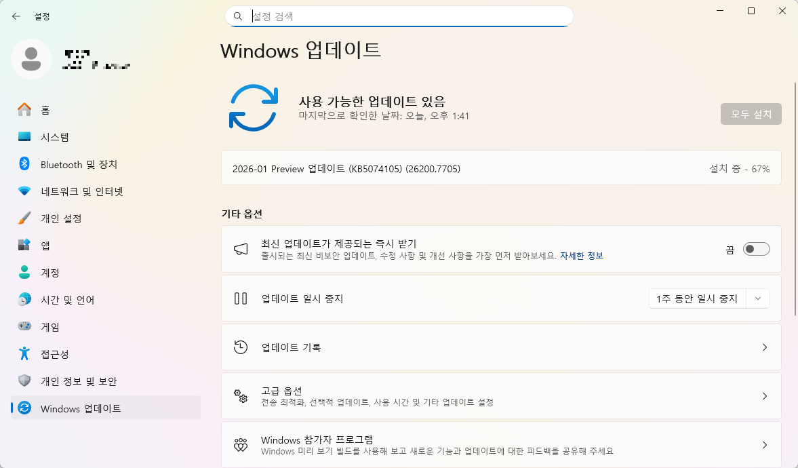798x468 pixels.
Task: Click the Time & language globe icon
Action: pos(24,299)
